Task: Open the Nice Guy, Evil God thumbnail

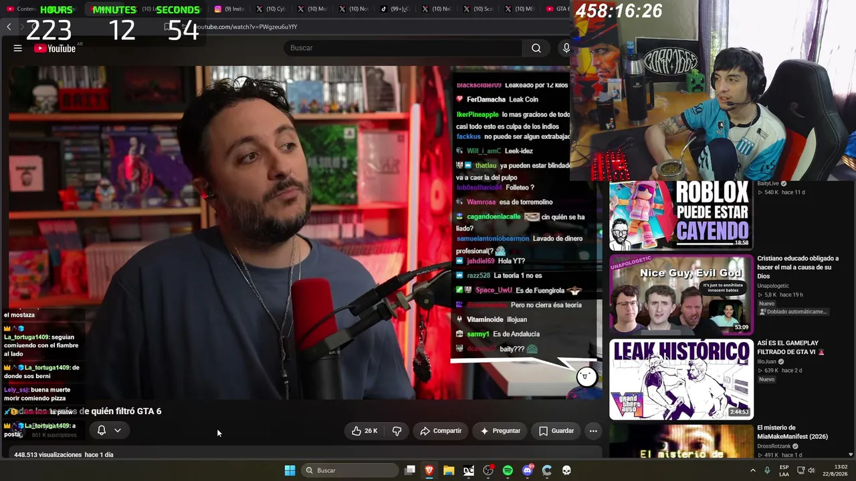Action: pos(681,294)
